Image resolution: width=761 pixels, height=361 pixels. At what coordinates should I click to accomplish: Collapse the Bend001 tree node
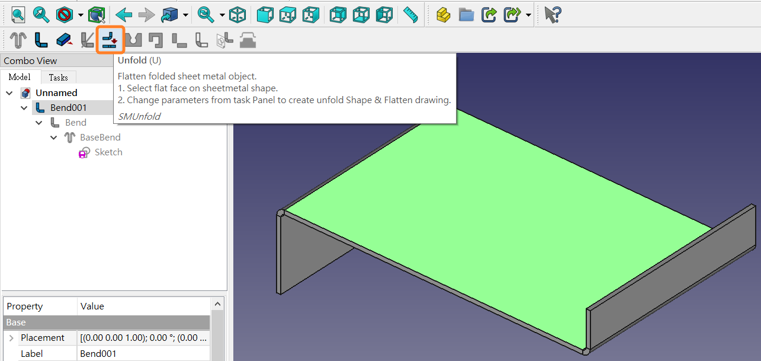(24, 108)
